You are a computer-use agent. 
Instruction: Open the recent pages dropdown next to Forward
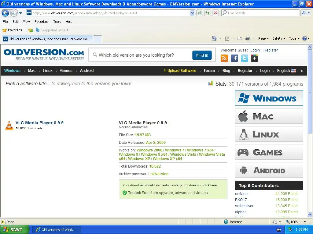pos(20,13)
